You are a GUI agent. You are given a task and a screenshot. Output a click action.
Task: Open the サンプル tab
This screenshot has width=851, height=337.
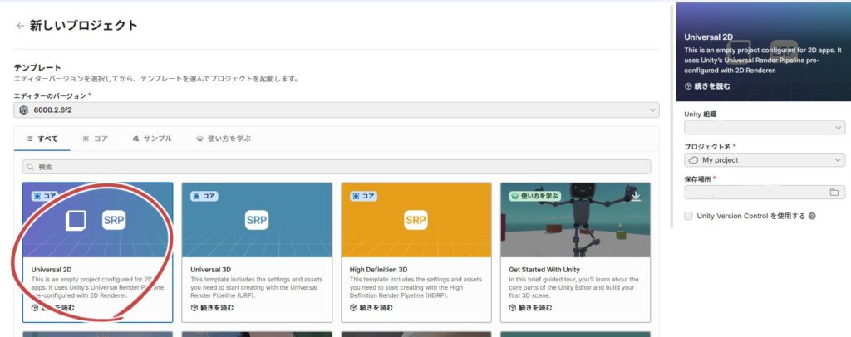152,138
